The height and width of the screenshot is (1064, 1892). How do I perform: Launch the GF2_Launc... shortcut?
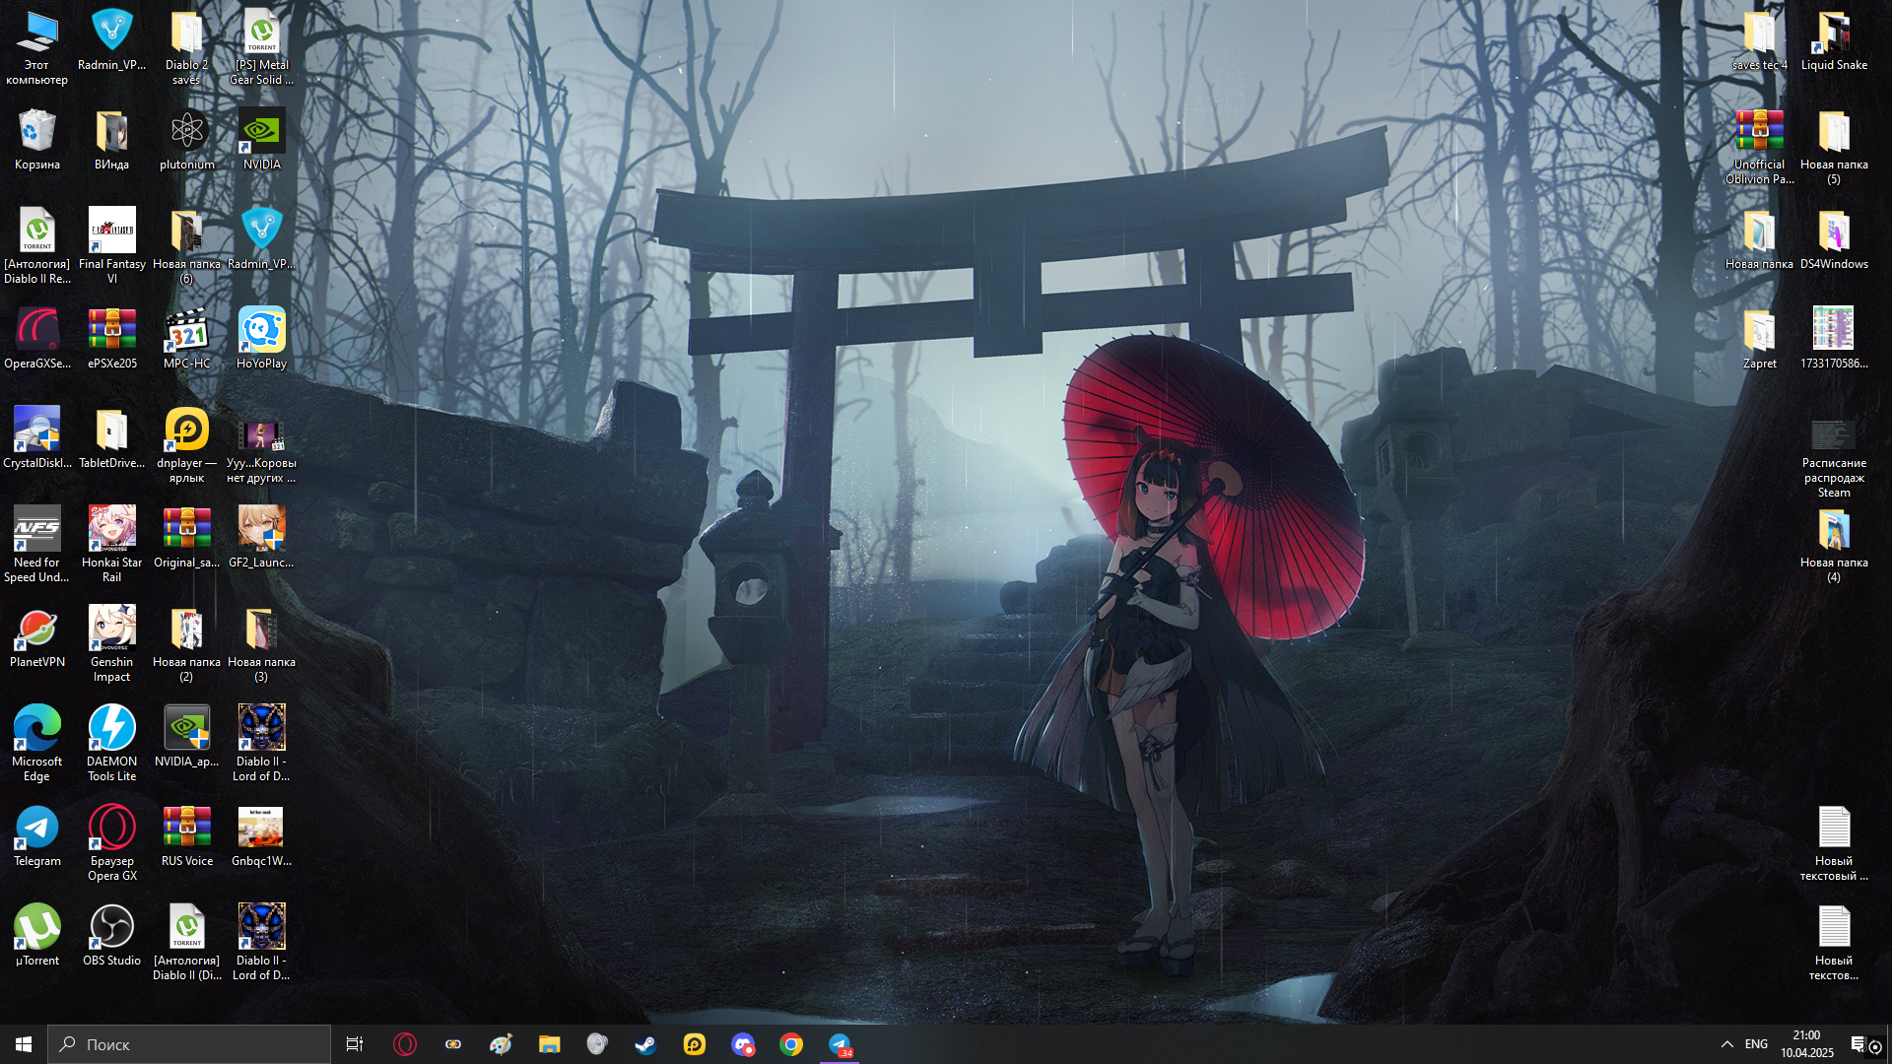point(262,538)
